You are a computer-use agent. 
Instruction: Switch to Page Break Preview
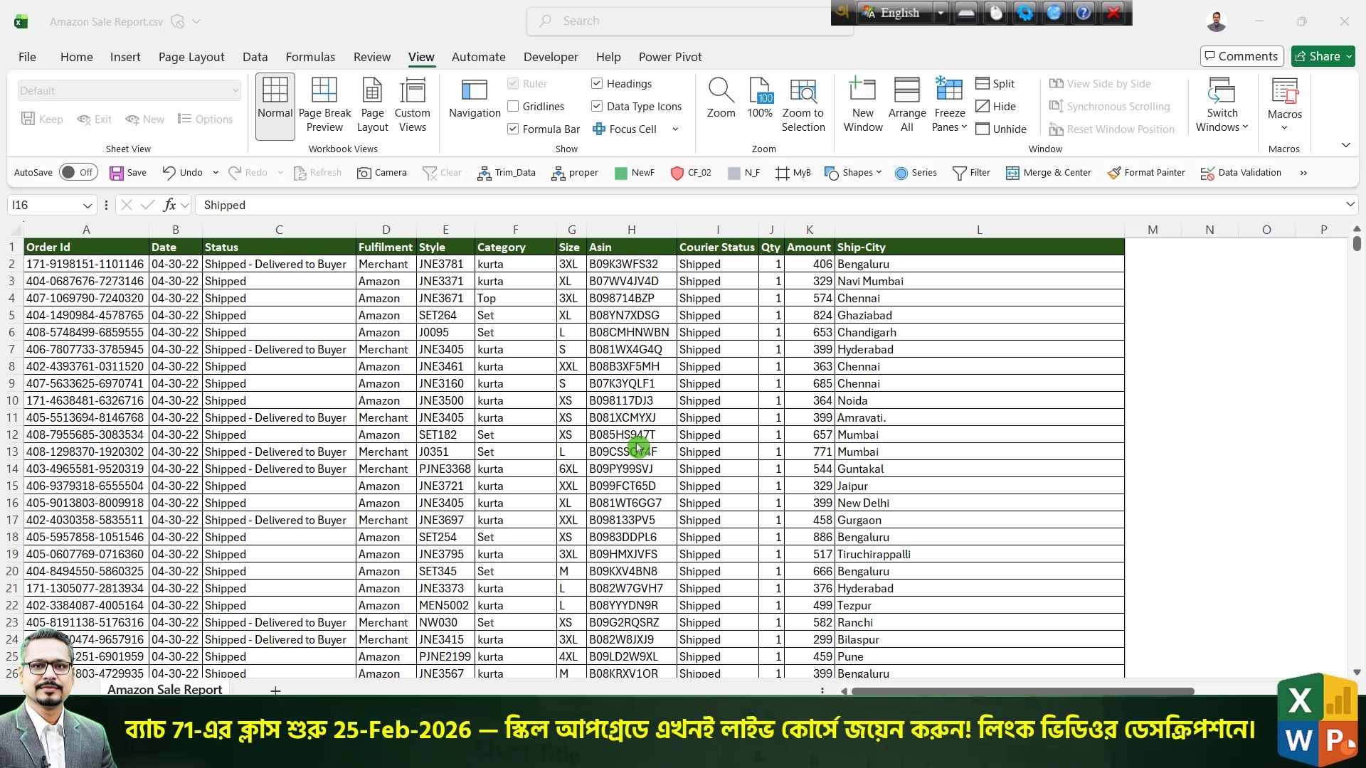(x=324, y=105)
